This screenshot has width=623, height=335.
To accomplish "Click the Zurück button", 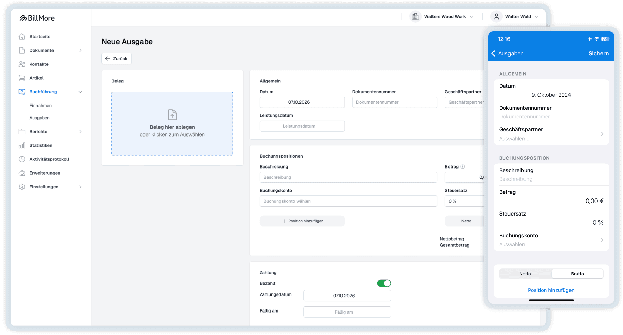I will [x=116, y=59].
